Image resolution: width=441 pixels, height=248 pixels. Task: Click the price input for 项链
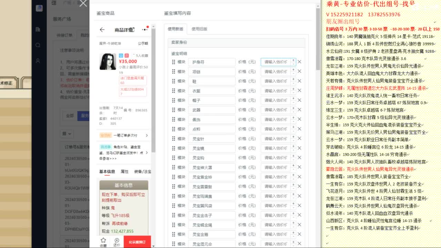coord(276,72)
